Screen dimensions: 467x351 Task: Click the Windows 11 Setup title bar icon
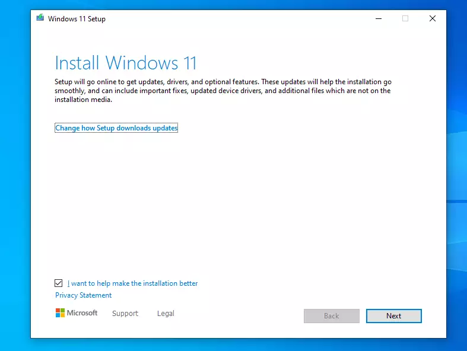pos(40,18)
